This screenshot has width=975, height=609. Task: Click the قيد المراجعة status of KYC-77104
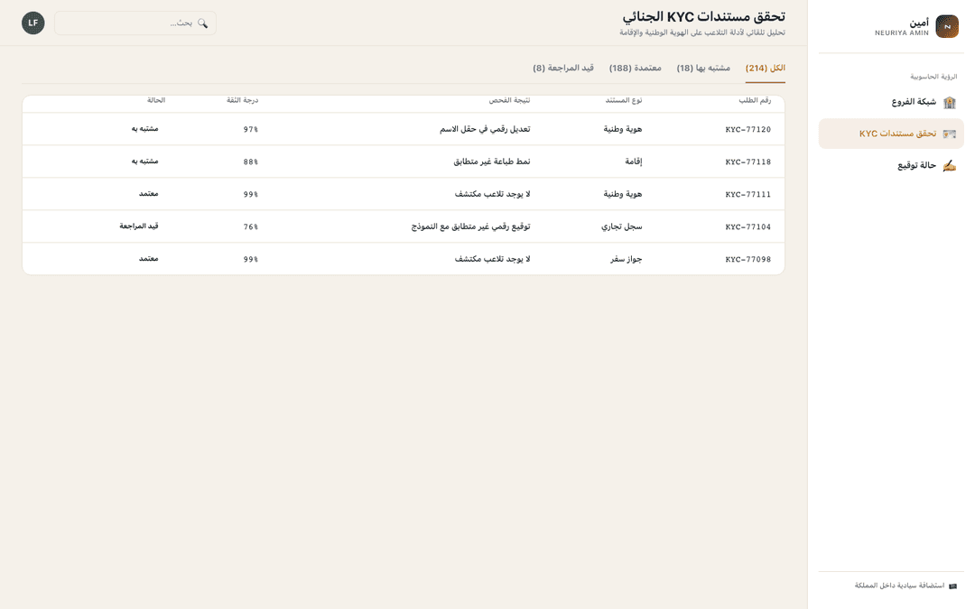[139, 226]
